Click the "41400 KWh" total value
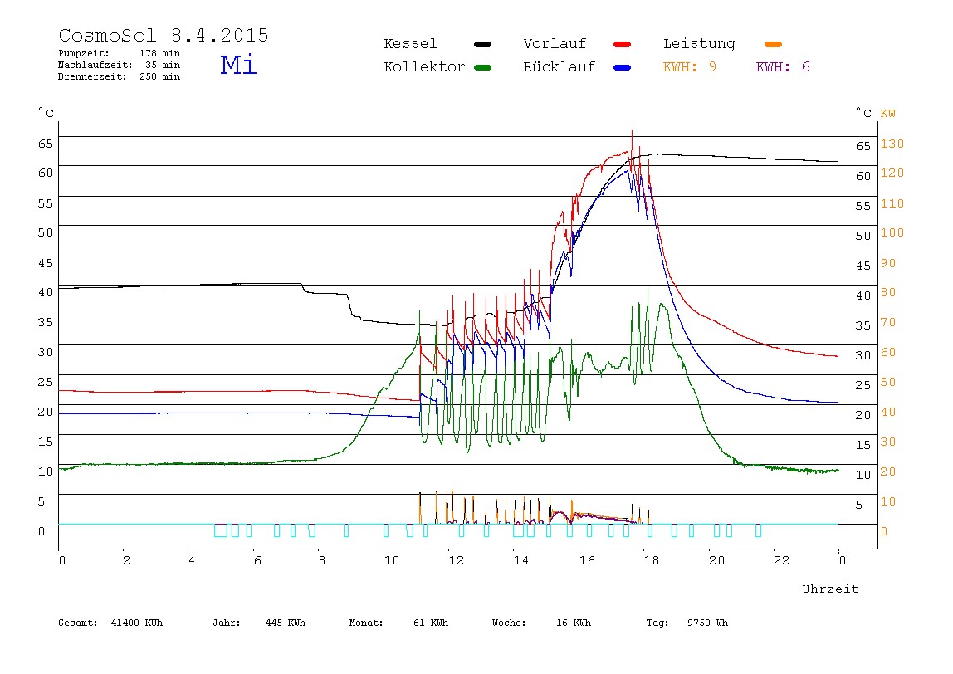 point(137,623)
